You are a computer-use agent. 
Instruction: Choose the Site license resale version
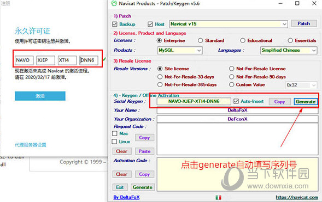(x=160, y=69)
